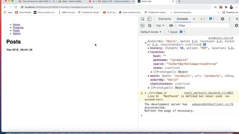
Task: Focus the console Filter field
Action: tap(203, 26)
